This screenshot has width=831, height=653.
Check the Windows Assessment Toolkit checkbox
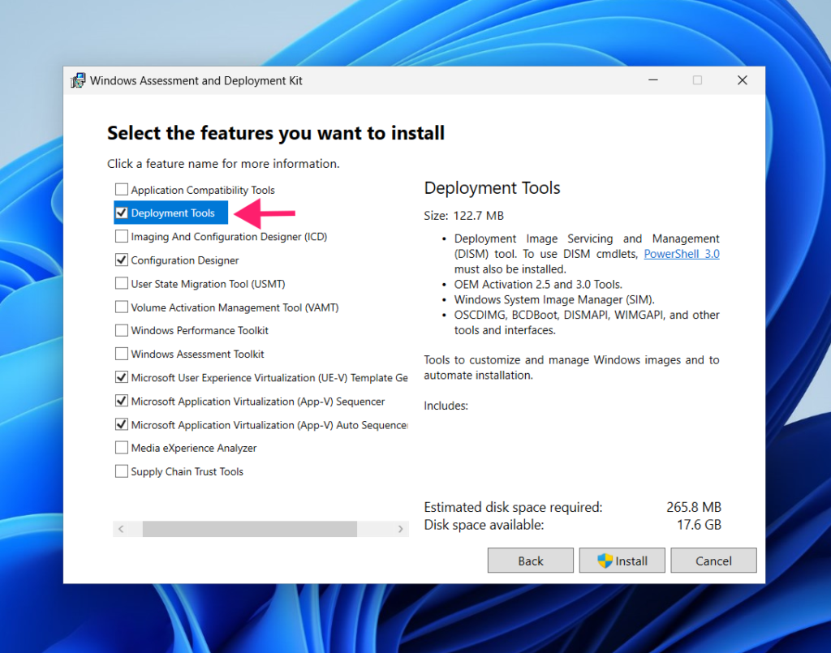pos(122,354)
